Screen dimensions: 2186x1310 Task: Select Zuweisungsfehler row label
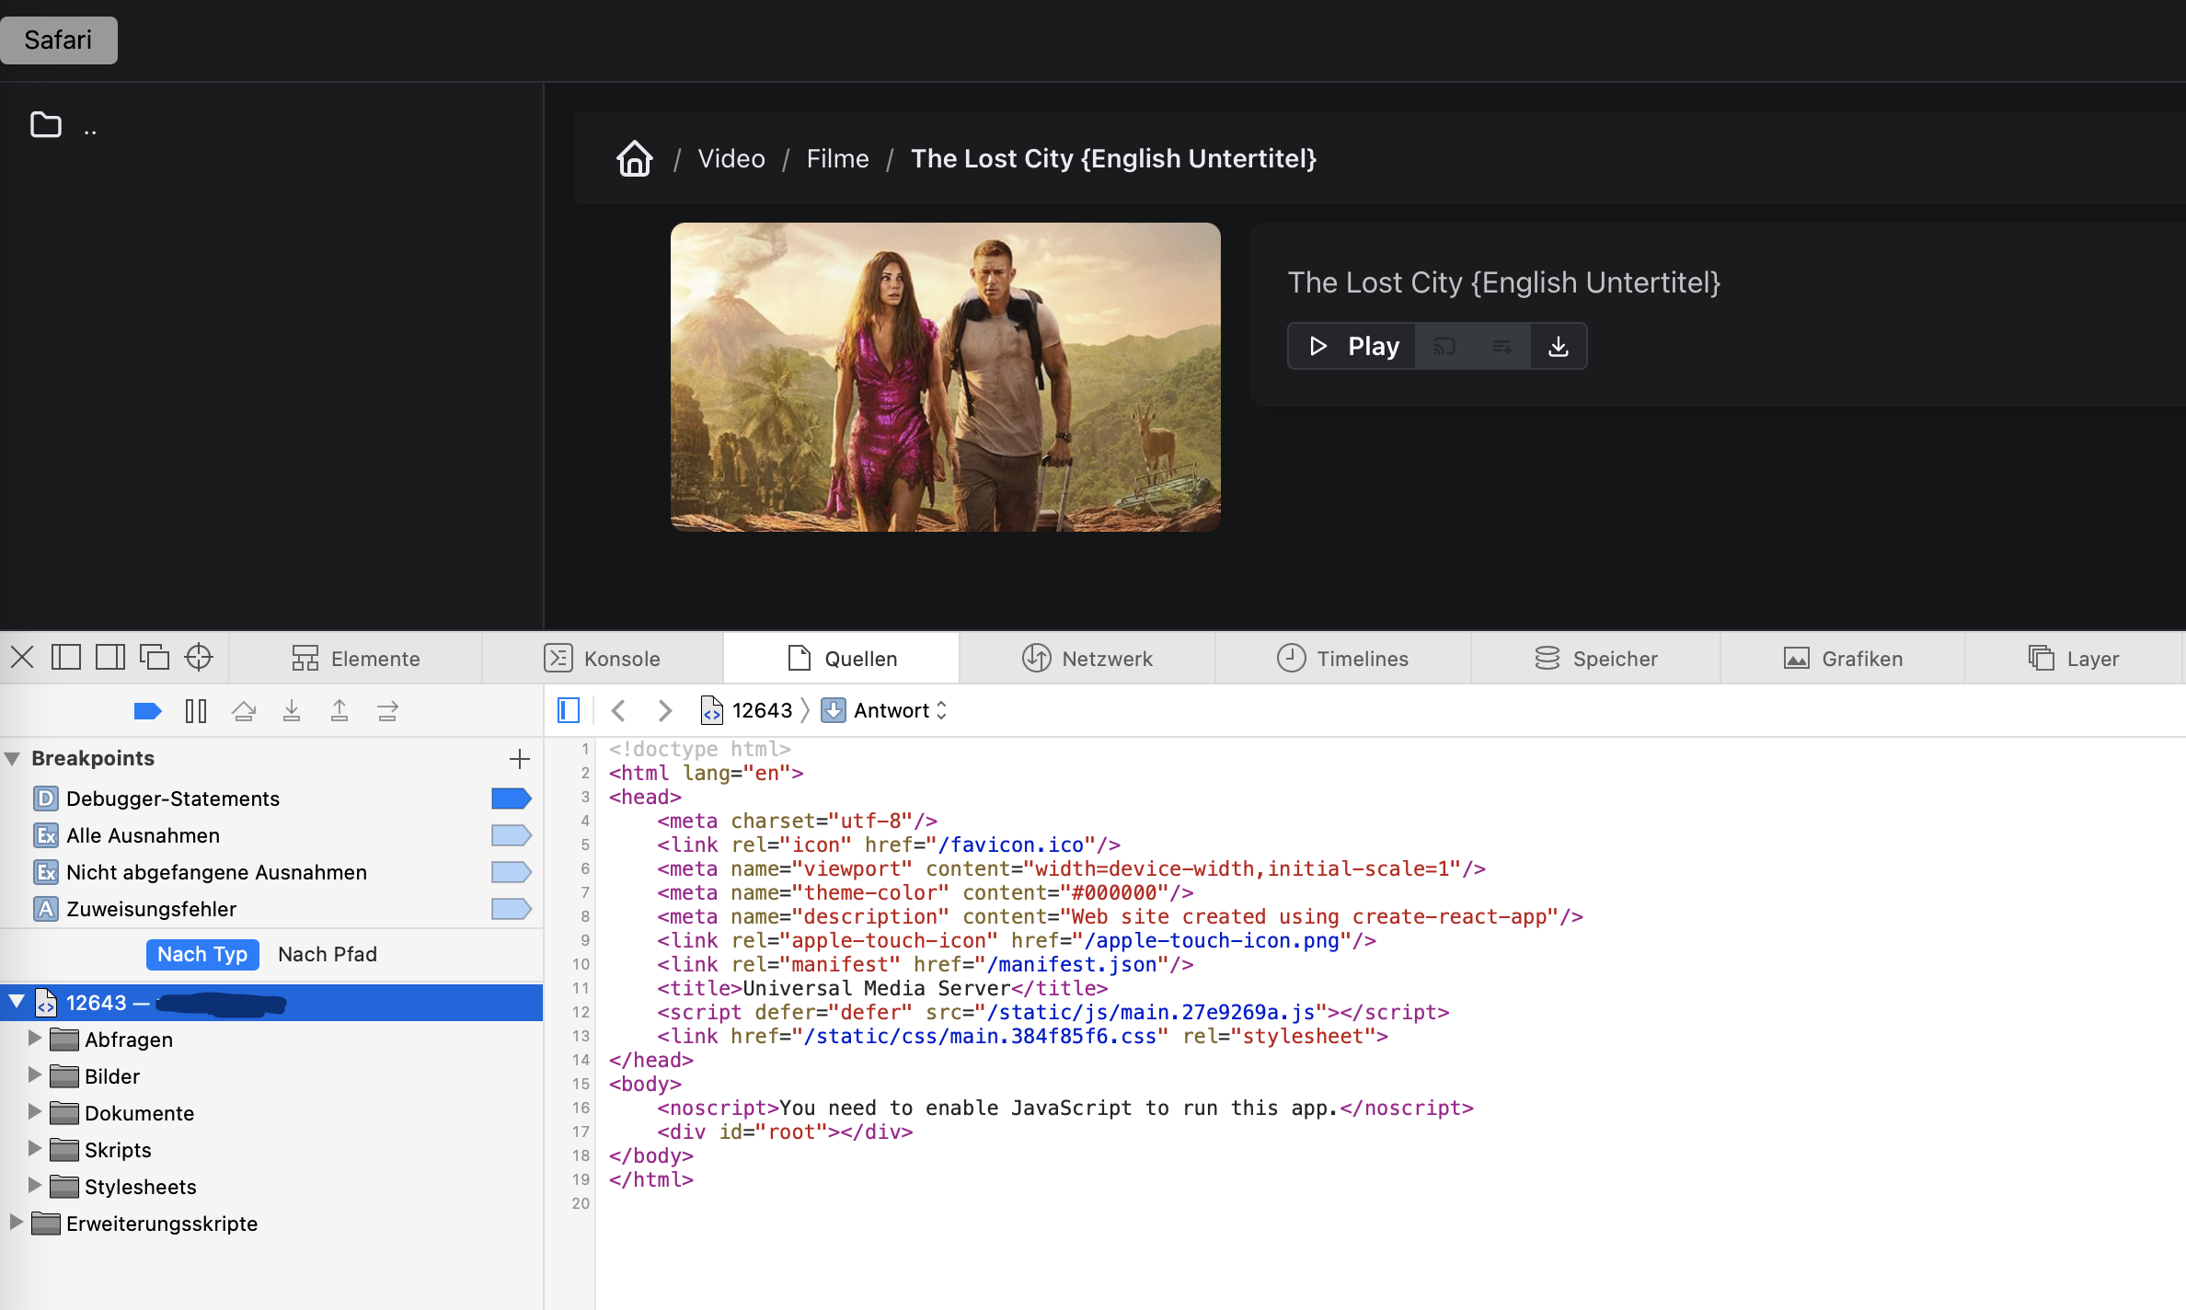tap(151, 909)
